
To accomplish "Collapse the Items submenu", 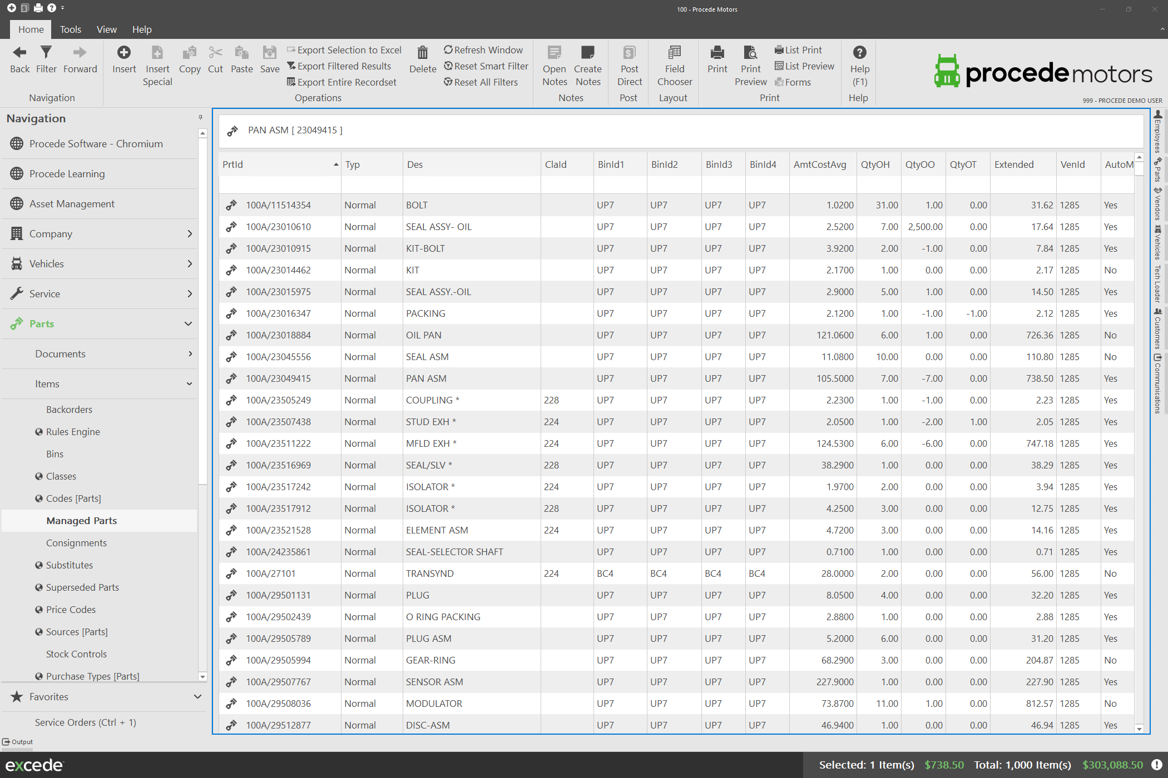I will tap(190, 384).
